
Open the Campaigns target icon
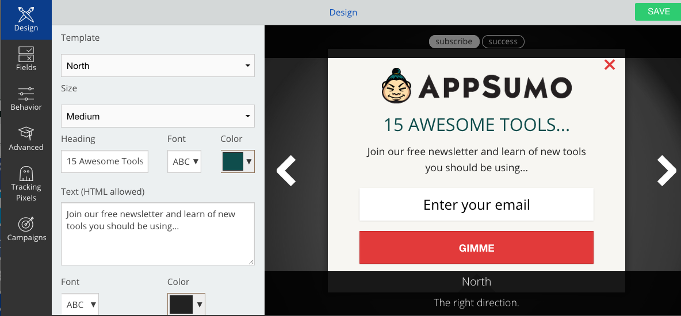[x=26, y=224]
